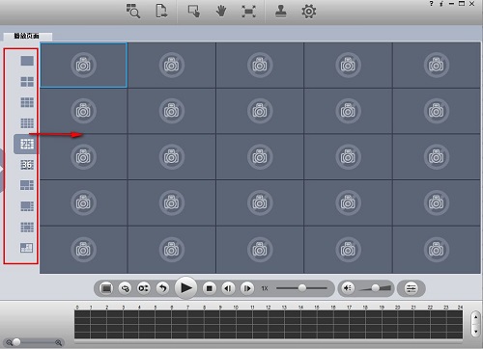
Task: Select the 9-window split layout
Action: [x=27, y=102]
